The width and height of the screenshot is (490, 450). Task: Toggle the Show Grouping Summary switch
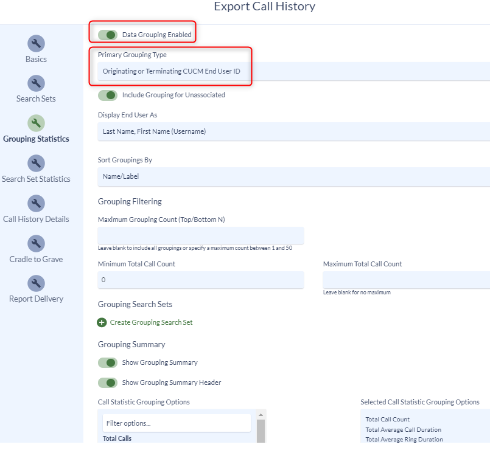[x=108, y=362]
